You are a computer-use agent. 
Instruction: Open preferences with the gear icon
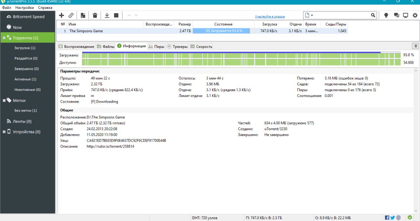pos(415,15)
